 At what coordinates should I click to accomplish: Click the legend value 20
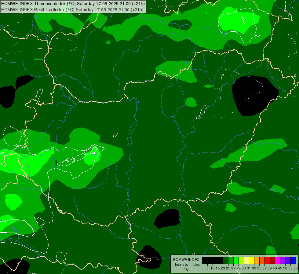point(223,268)
